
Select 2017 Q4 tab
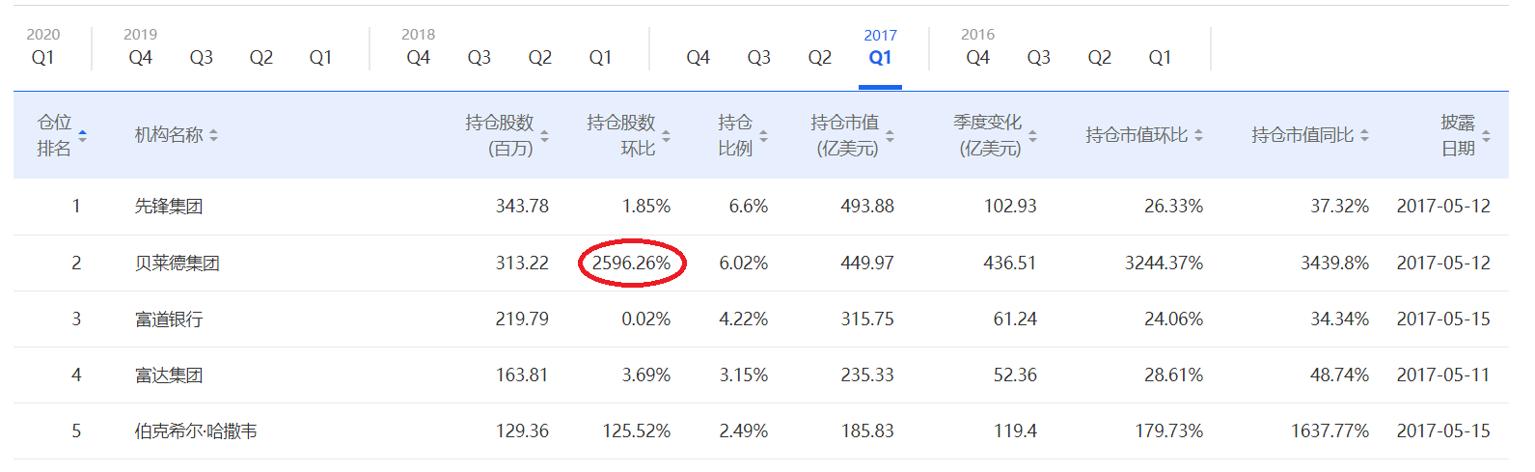698,58
